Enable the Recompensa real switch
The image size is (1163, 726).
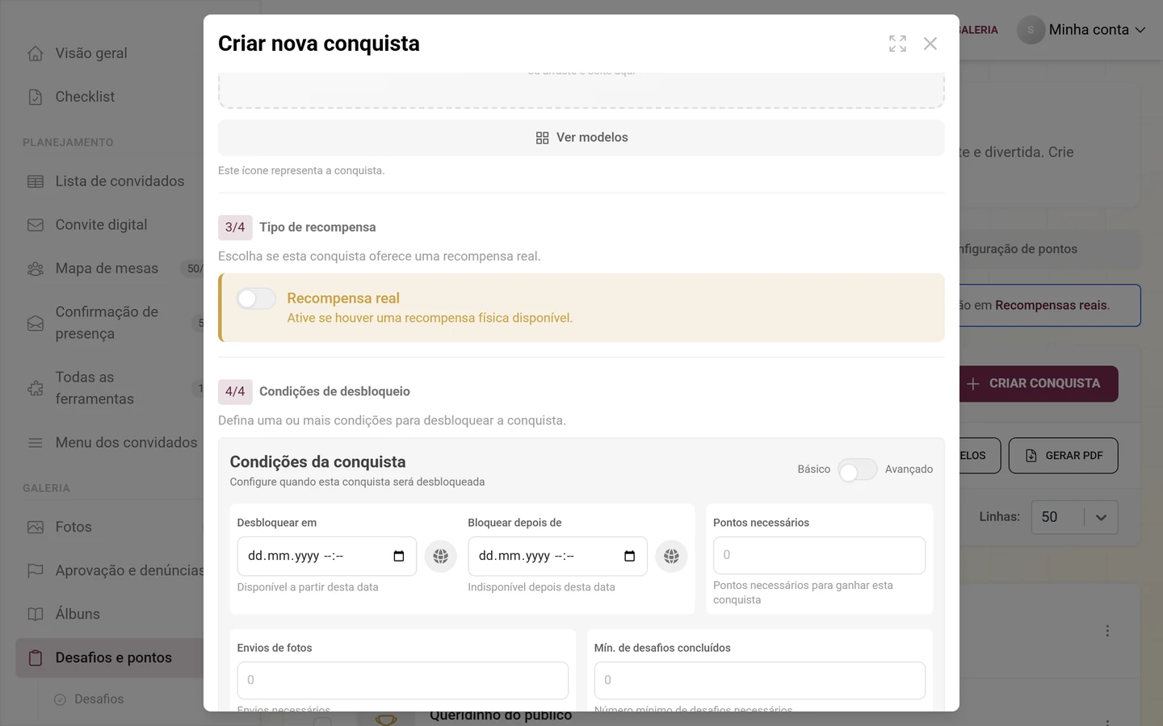pos(256,299)
